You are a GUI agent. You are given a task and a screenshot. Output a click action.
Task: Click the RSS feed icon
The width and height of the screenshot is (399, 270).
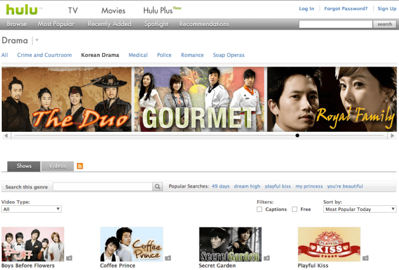pos(80,166)
